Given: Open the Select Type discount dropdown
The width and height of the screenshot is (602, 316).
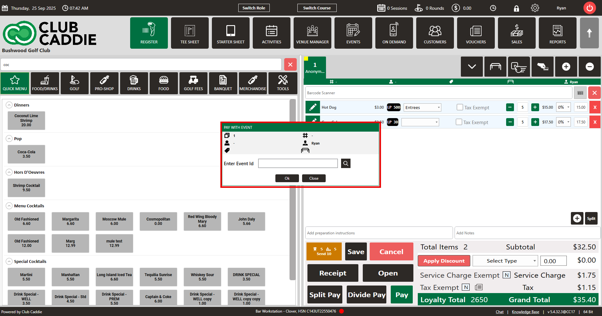Looking at the screenshot, I should point(505,261).
